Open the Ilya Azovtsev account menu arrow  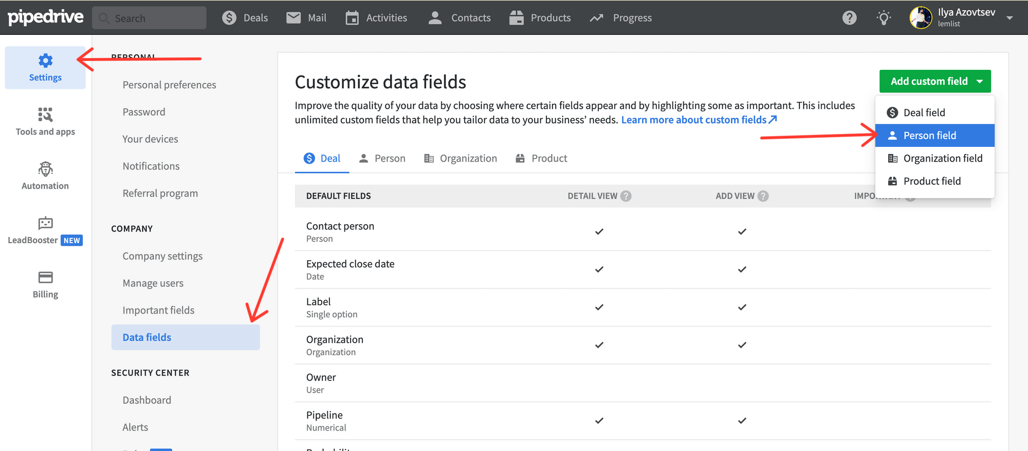pos(1009,18)
